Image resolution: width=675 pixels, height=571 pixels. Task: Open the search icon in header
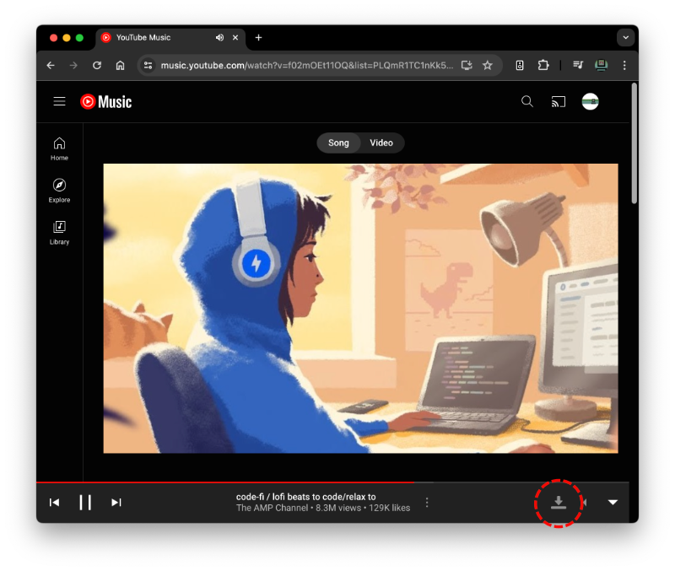526,101
